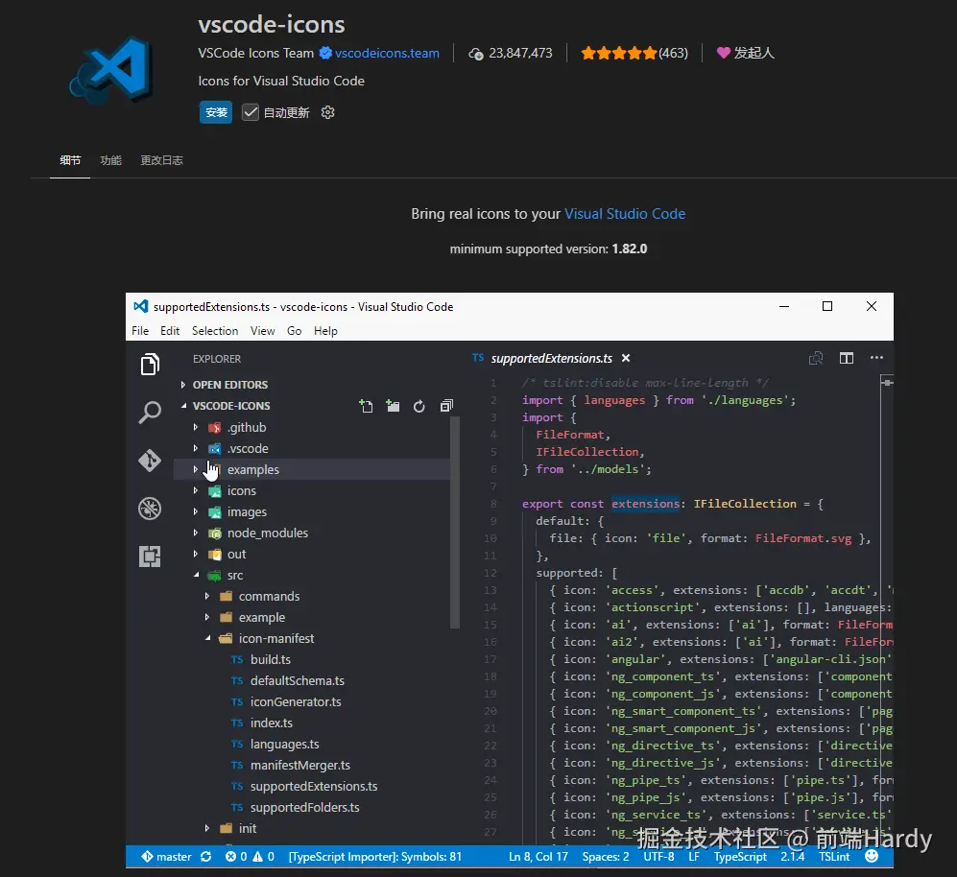
Task: Click Spaces: 2 in status bar
Action: point(606,856)
